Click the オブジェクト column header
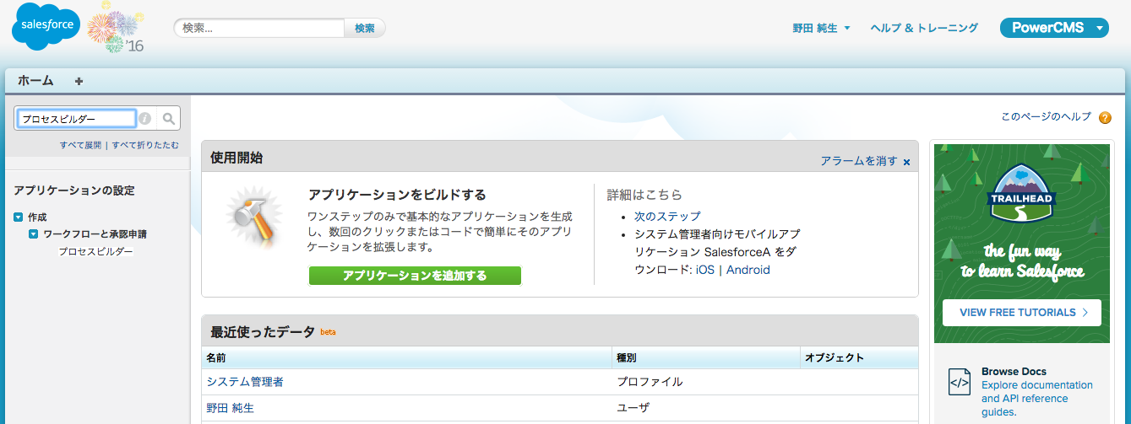The height and width of the screenshot is (424, 1131). coord(859,357)
